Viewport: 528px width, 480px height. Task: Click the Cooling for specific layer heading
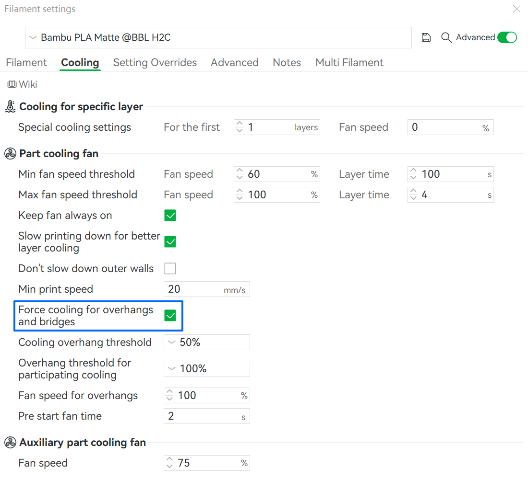pyautogui.click(x=81, y=106)
